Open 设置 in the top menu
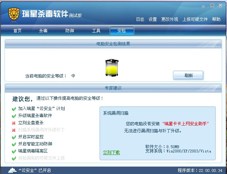The height and width of the screenshot is (174, 227). pyautogui.click(x=153, y=19)
